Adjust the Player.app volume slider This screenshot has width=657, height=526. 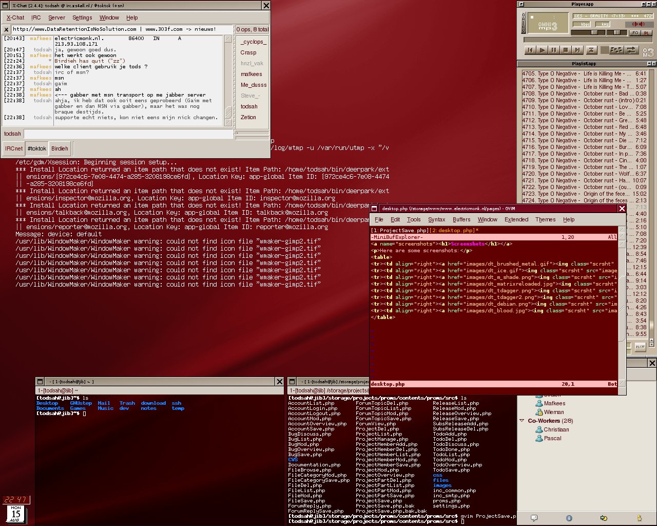click(x=588, y=32)
